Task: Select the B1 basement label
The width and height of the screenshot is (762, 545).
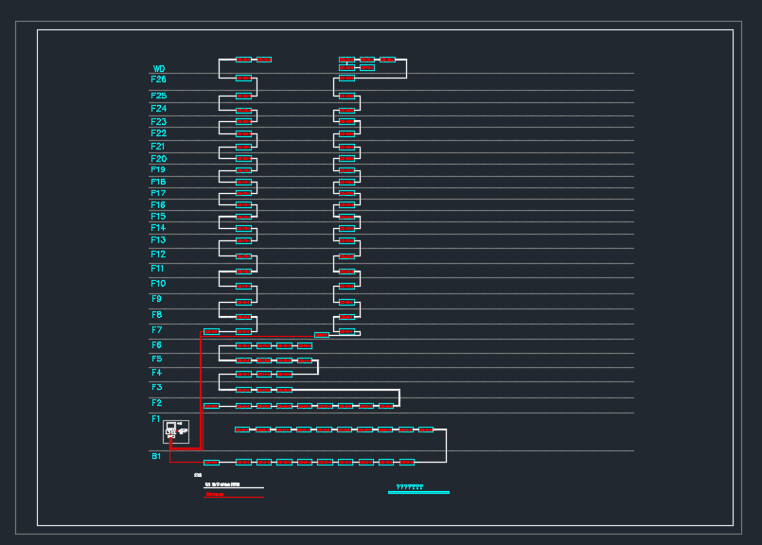Action: pyautogui.click(x=156, y=456)
